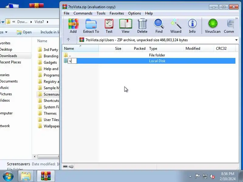Click Recent Places in Explorer navigation pane

point(10,62)
